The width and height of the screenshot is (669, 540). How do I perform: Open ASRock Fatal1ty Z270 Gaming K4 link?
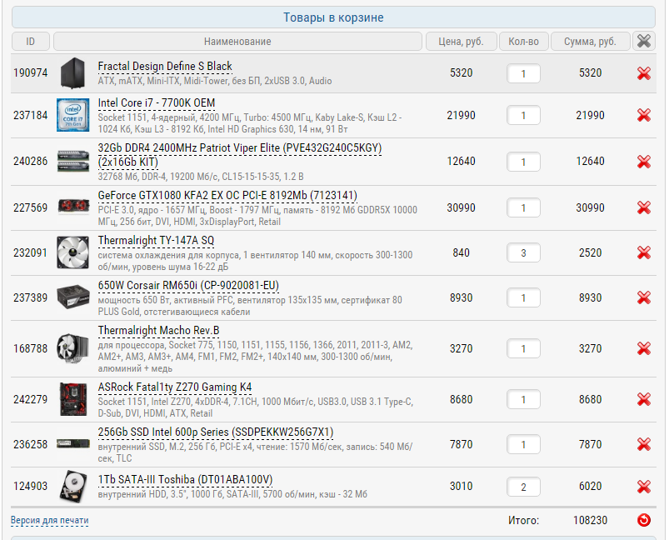point(174,387)
